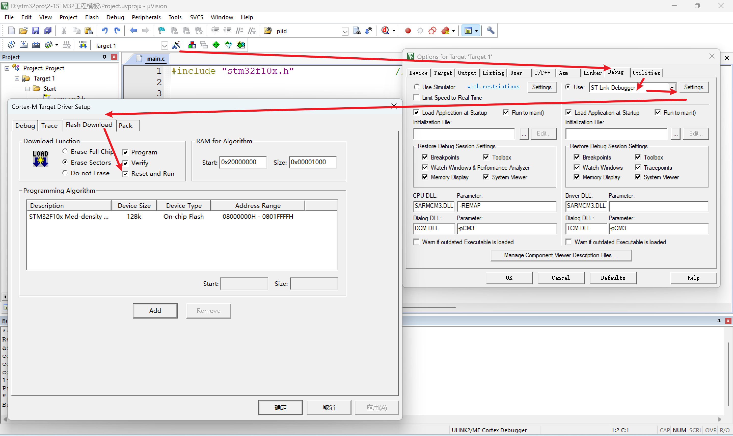Click the New file icon

tap(11, 31)
